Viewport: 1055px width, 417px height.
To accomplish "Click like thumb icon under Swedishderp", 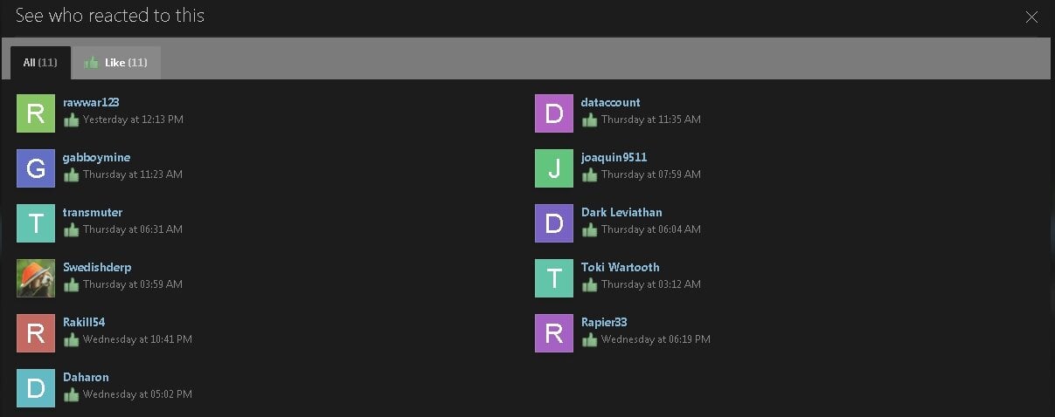I will (x=71, y=284).
